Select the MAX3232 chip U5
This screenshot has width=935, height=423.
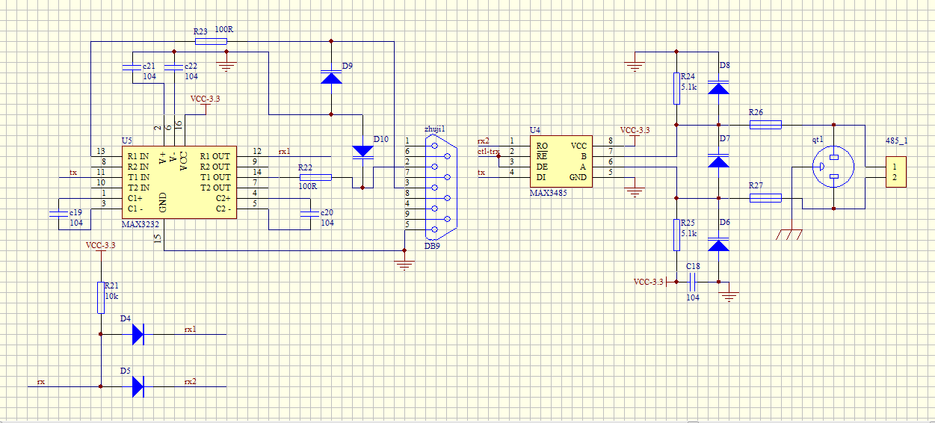(x=178, y=182)
